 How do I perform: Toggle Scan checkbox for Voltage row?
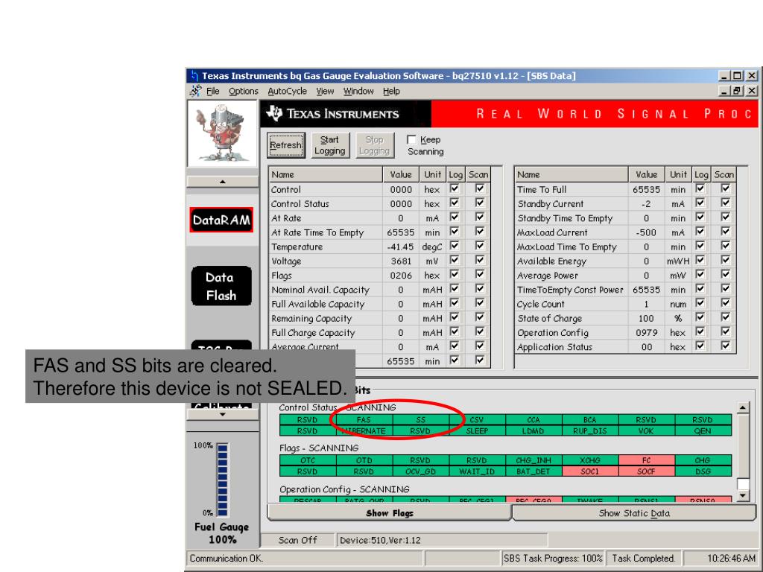click(480, 260)
